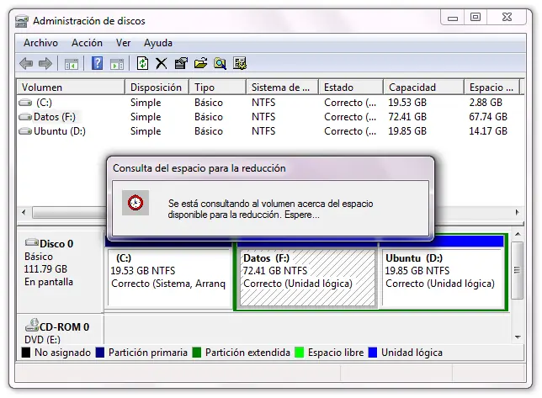Screen dimensions: 542x398
Task: Click the light green Espacio libre swatch
Action: (x=299, y=353)
